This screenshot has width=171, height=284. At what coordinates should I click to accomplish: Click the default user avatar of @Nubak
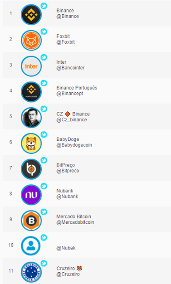coord(31,246)
